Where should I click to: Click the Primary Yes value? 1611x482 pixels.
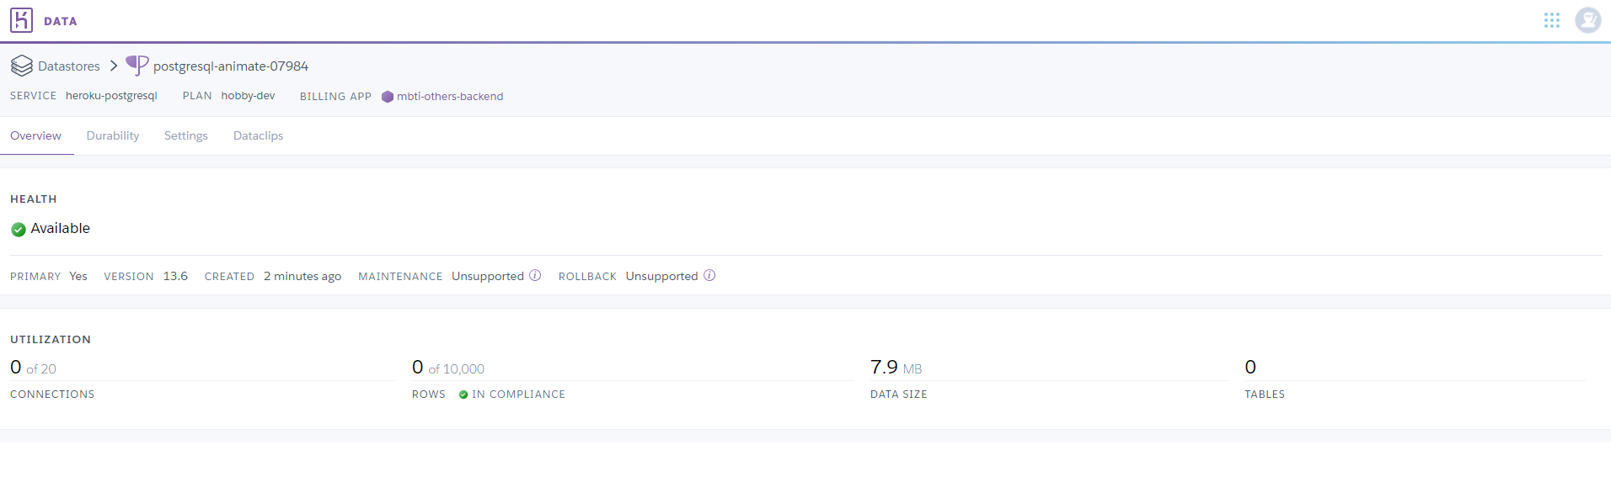pos(78,276)
